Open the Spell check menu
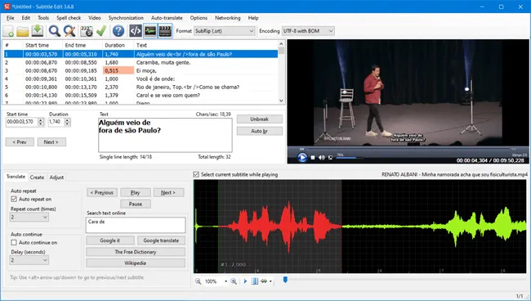 coord(69,18)
